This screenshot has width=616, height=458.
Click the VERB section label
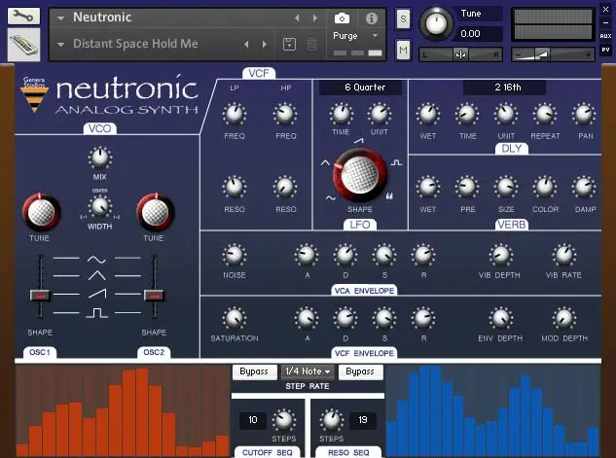pos(512,225)
